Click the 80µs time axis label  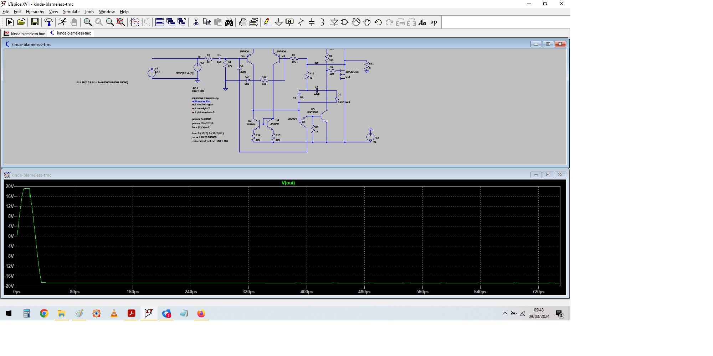[75, 292]
